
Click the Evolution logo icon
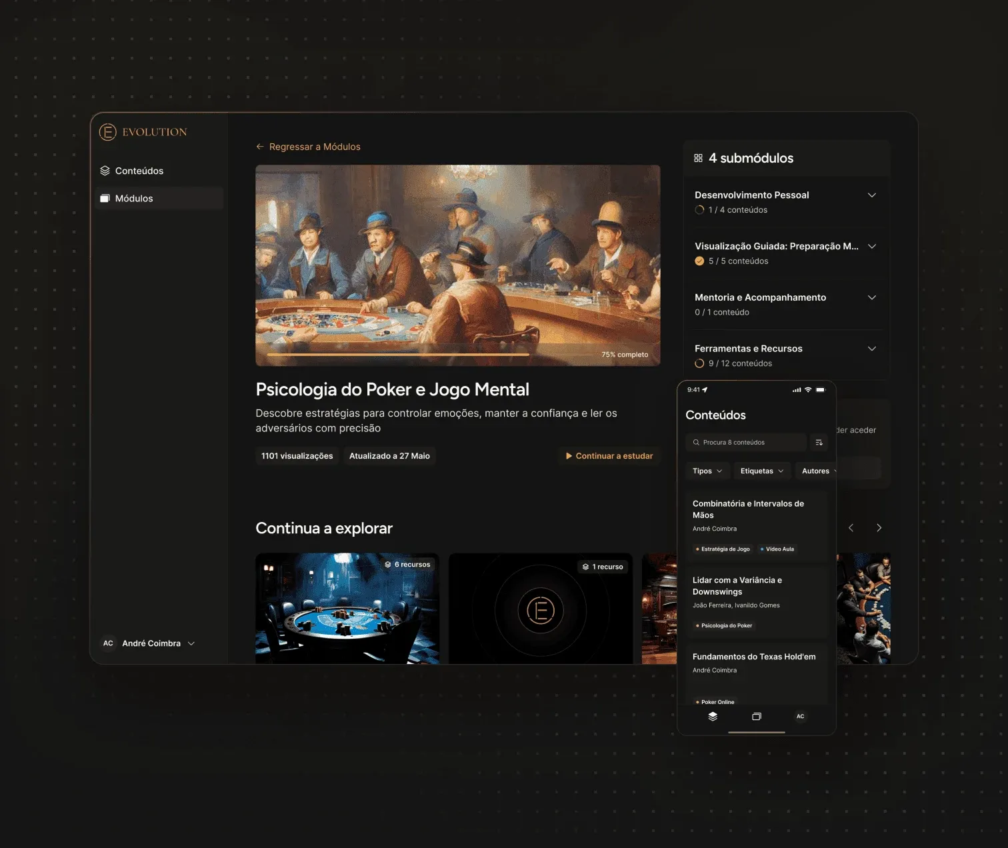[x=107, y=132]
